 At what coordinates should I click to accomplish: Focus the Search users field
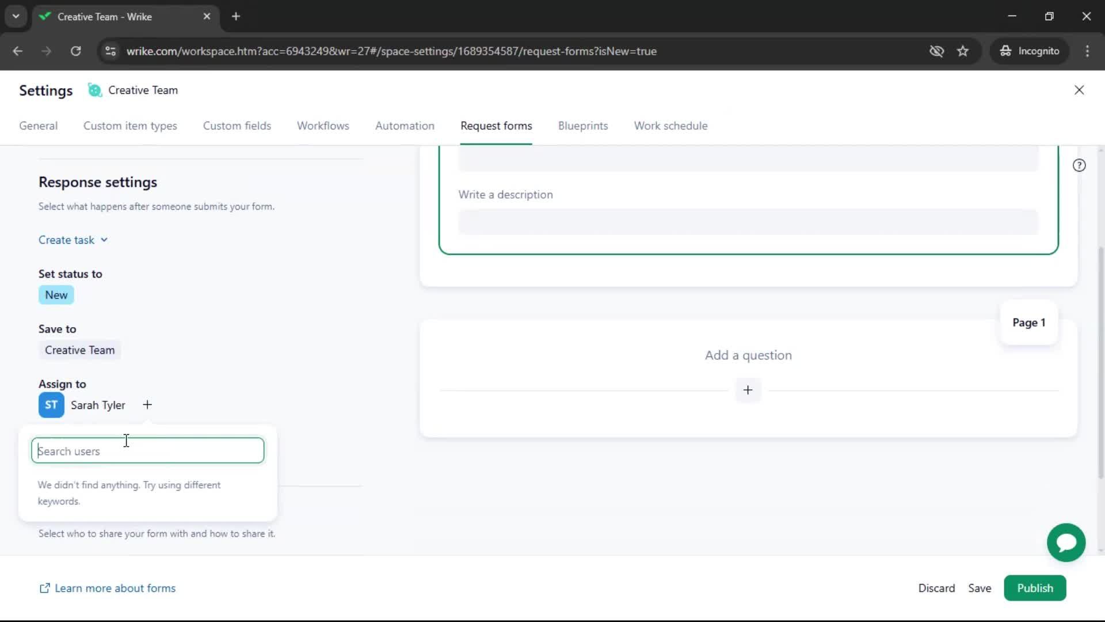pyautogui.click(x=148, y=450)
